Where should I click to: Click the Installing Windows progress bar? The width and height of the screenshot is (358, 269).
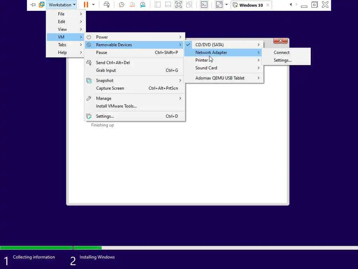216,248
